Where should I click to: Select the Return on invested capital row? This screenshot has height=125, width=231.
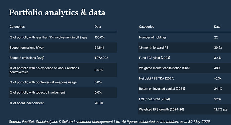point(184,89)
